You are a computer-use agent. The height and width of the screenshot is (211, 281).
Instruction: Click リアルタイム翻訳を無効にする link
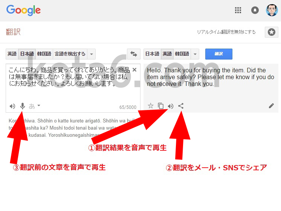pyautogui.click(x=226, y=32)
